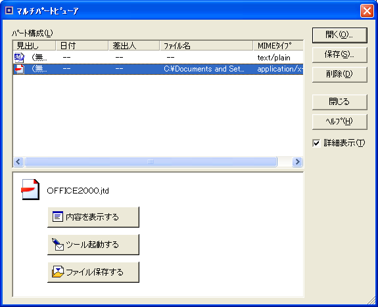Select the text/plain row in the part list
This screenshot has height=307, width=378.
[x=158, y=58]
